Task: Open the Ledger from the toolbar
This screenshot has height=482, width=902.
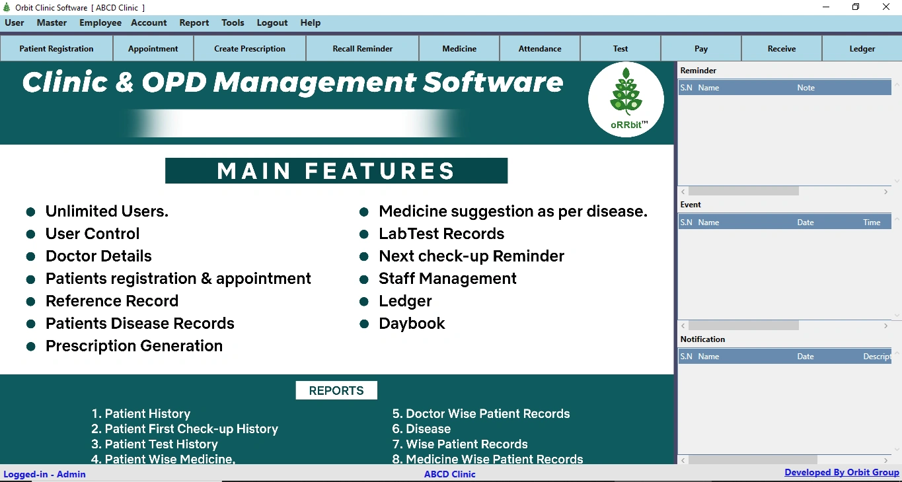Action: point(862,48)
